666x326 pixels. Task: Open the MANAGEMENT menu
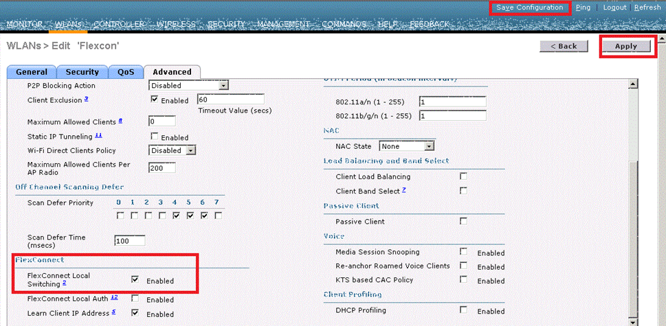(x=283, y=24)
